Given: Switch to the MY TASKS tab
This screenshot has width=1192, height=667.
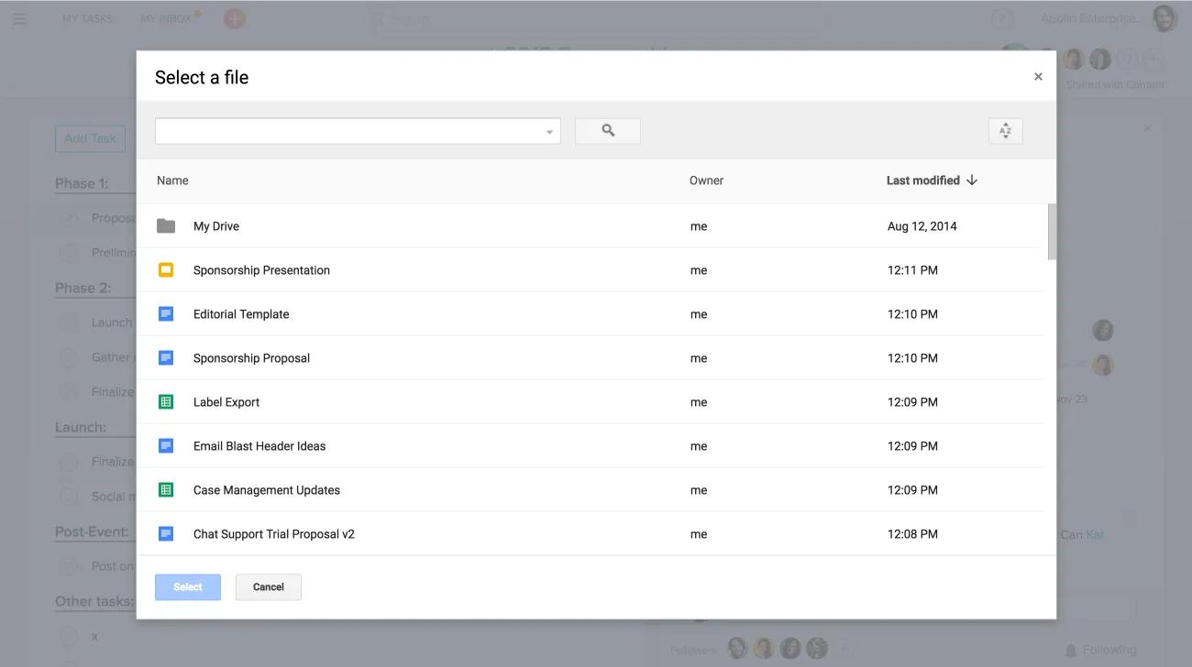Looking at the screenshot, I should (87, 17).
